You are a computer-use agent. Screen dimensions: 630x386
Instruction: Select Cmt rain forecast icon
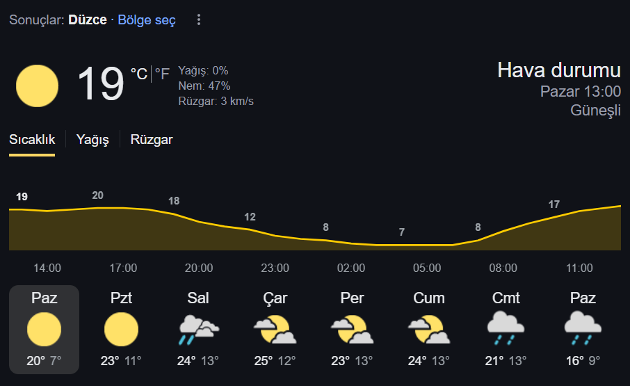(506, 328)
